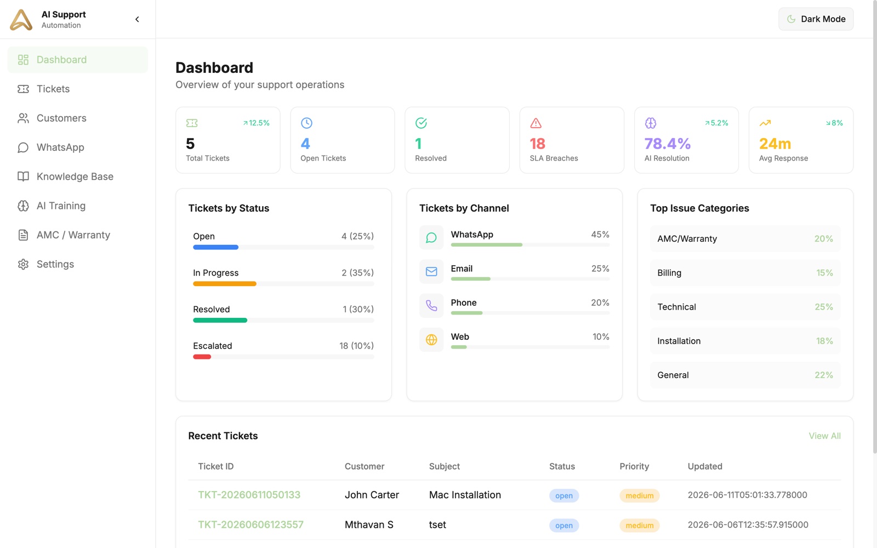Click View All recent tickets
877x548 pixels.
[824, 436]
